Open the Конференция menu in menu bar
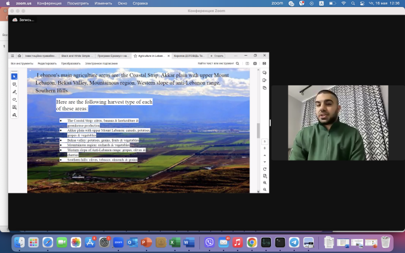Image resolution: width=405 pixels, height=253 pixels. pos(49,3)
